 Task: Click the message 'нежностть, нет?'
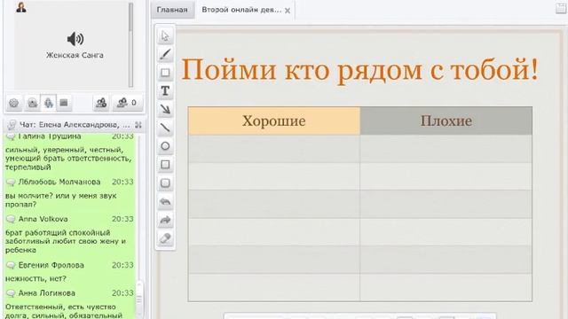point(35,279)
